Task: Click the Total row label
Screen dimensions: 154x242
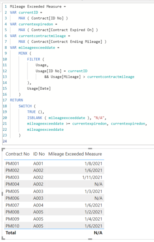Action: pos(11,233)
